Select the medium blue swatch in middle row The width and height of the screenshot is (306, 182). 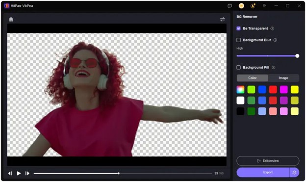[262, 101]
